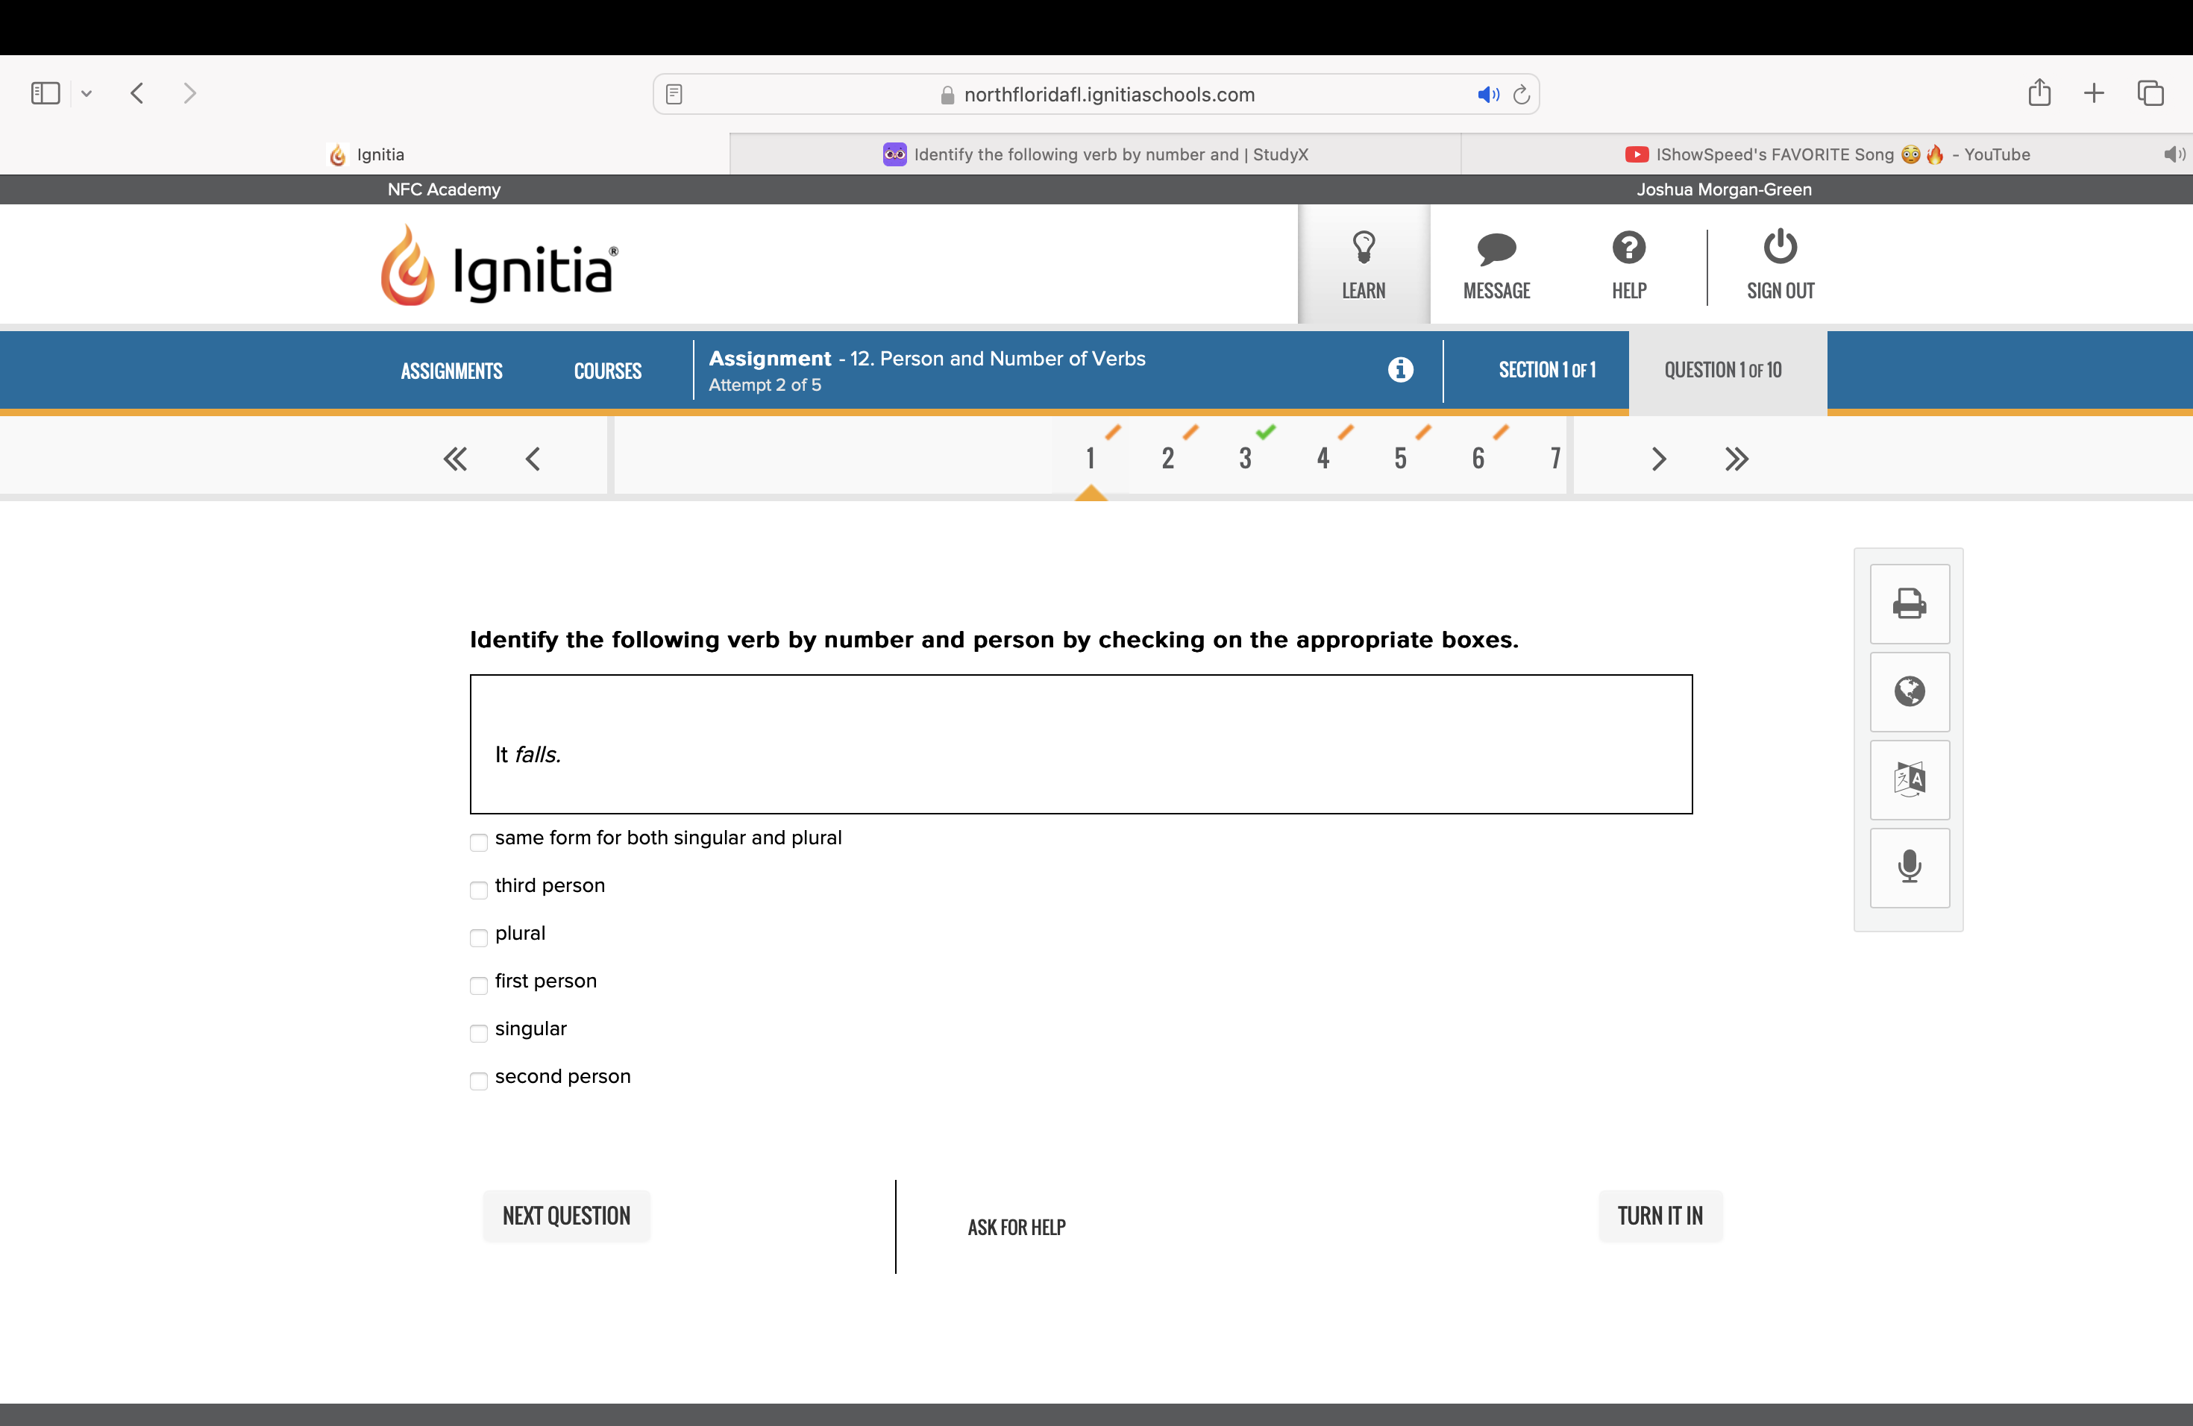Click the Help question mark icon

tap(1628, 264)
